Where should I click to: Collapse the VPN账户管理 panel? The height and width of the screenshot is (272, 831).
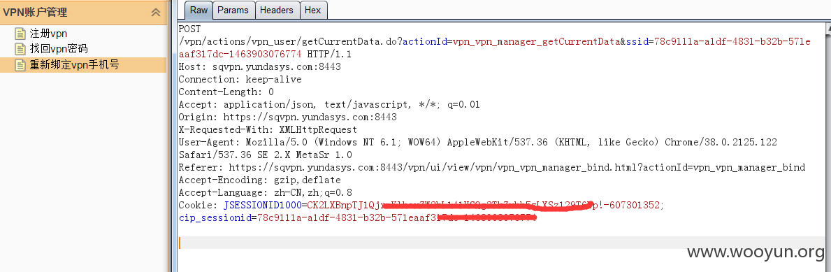click(x=156, y=12)
